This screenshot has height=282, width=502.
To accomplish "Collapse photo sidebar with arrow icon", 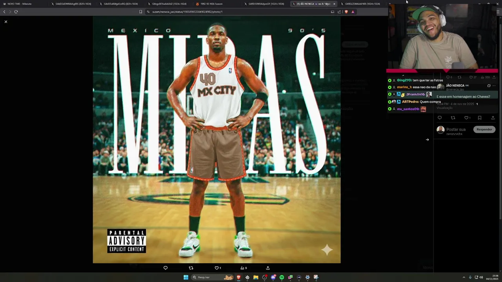I will coord(427,139).
